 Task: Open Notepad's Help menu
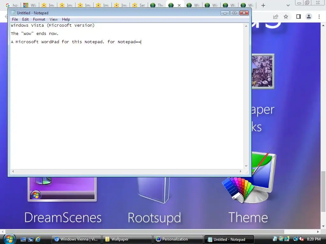66,19
